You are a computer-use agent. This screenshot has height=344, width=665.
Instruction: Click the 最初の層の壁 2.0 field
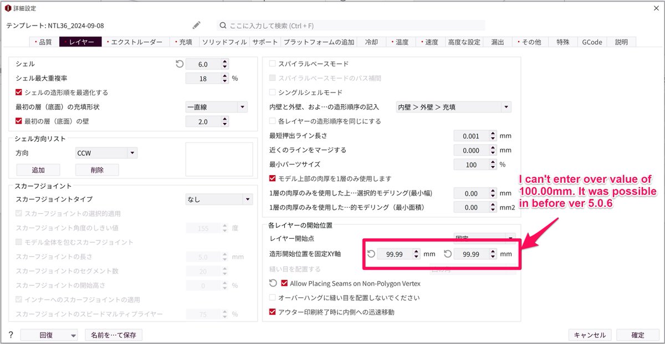pyautogui.click(x=203, y=121)
